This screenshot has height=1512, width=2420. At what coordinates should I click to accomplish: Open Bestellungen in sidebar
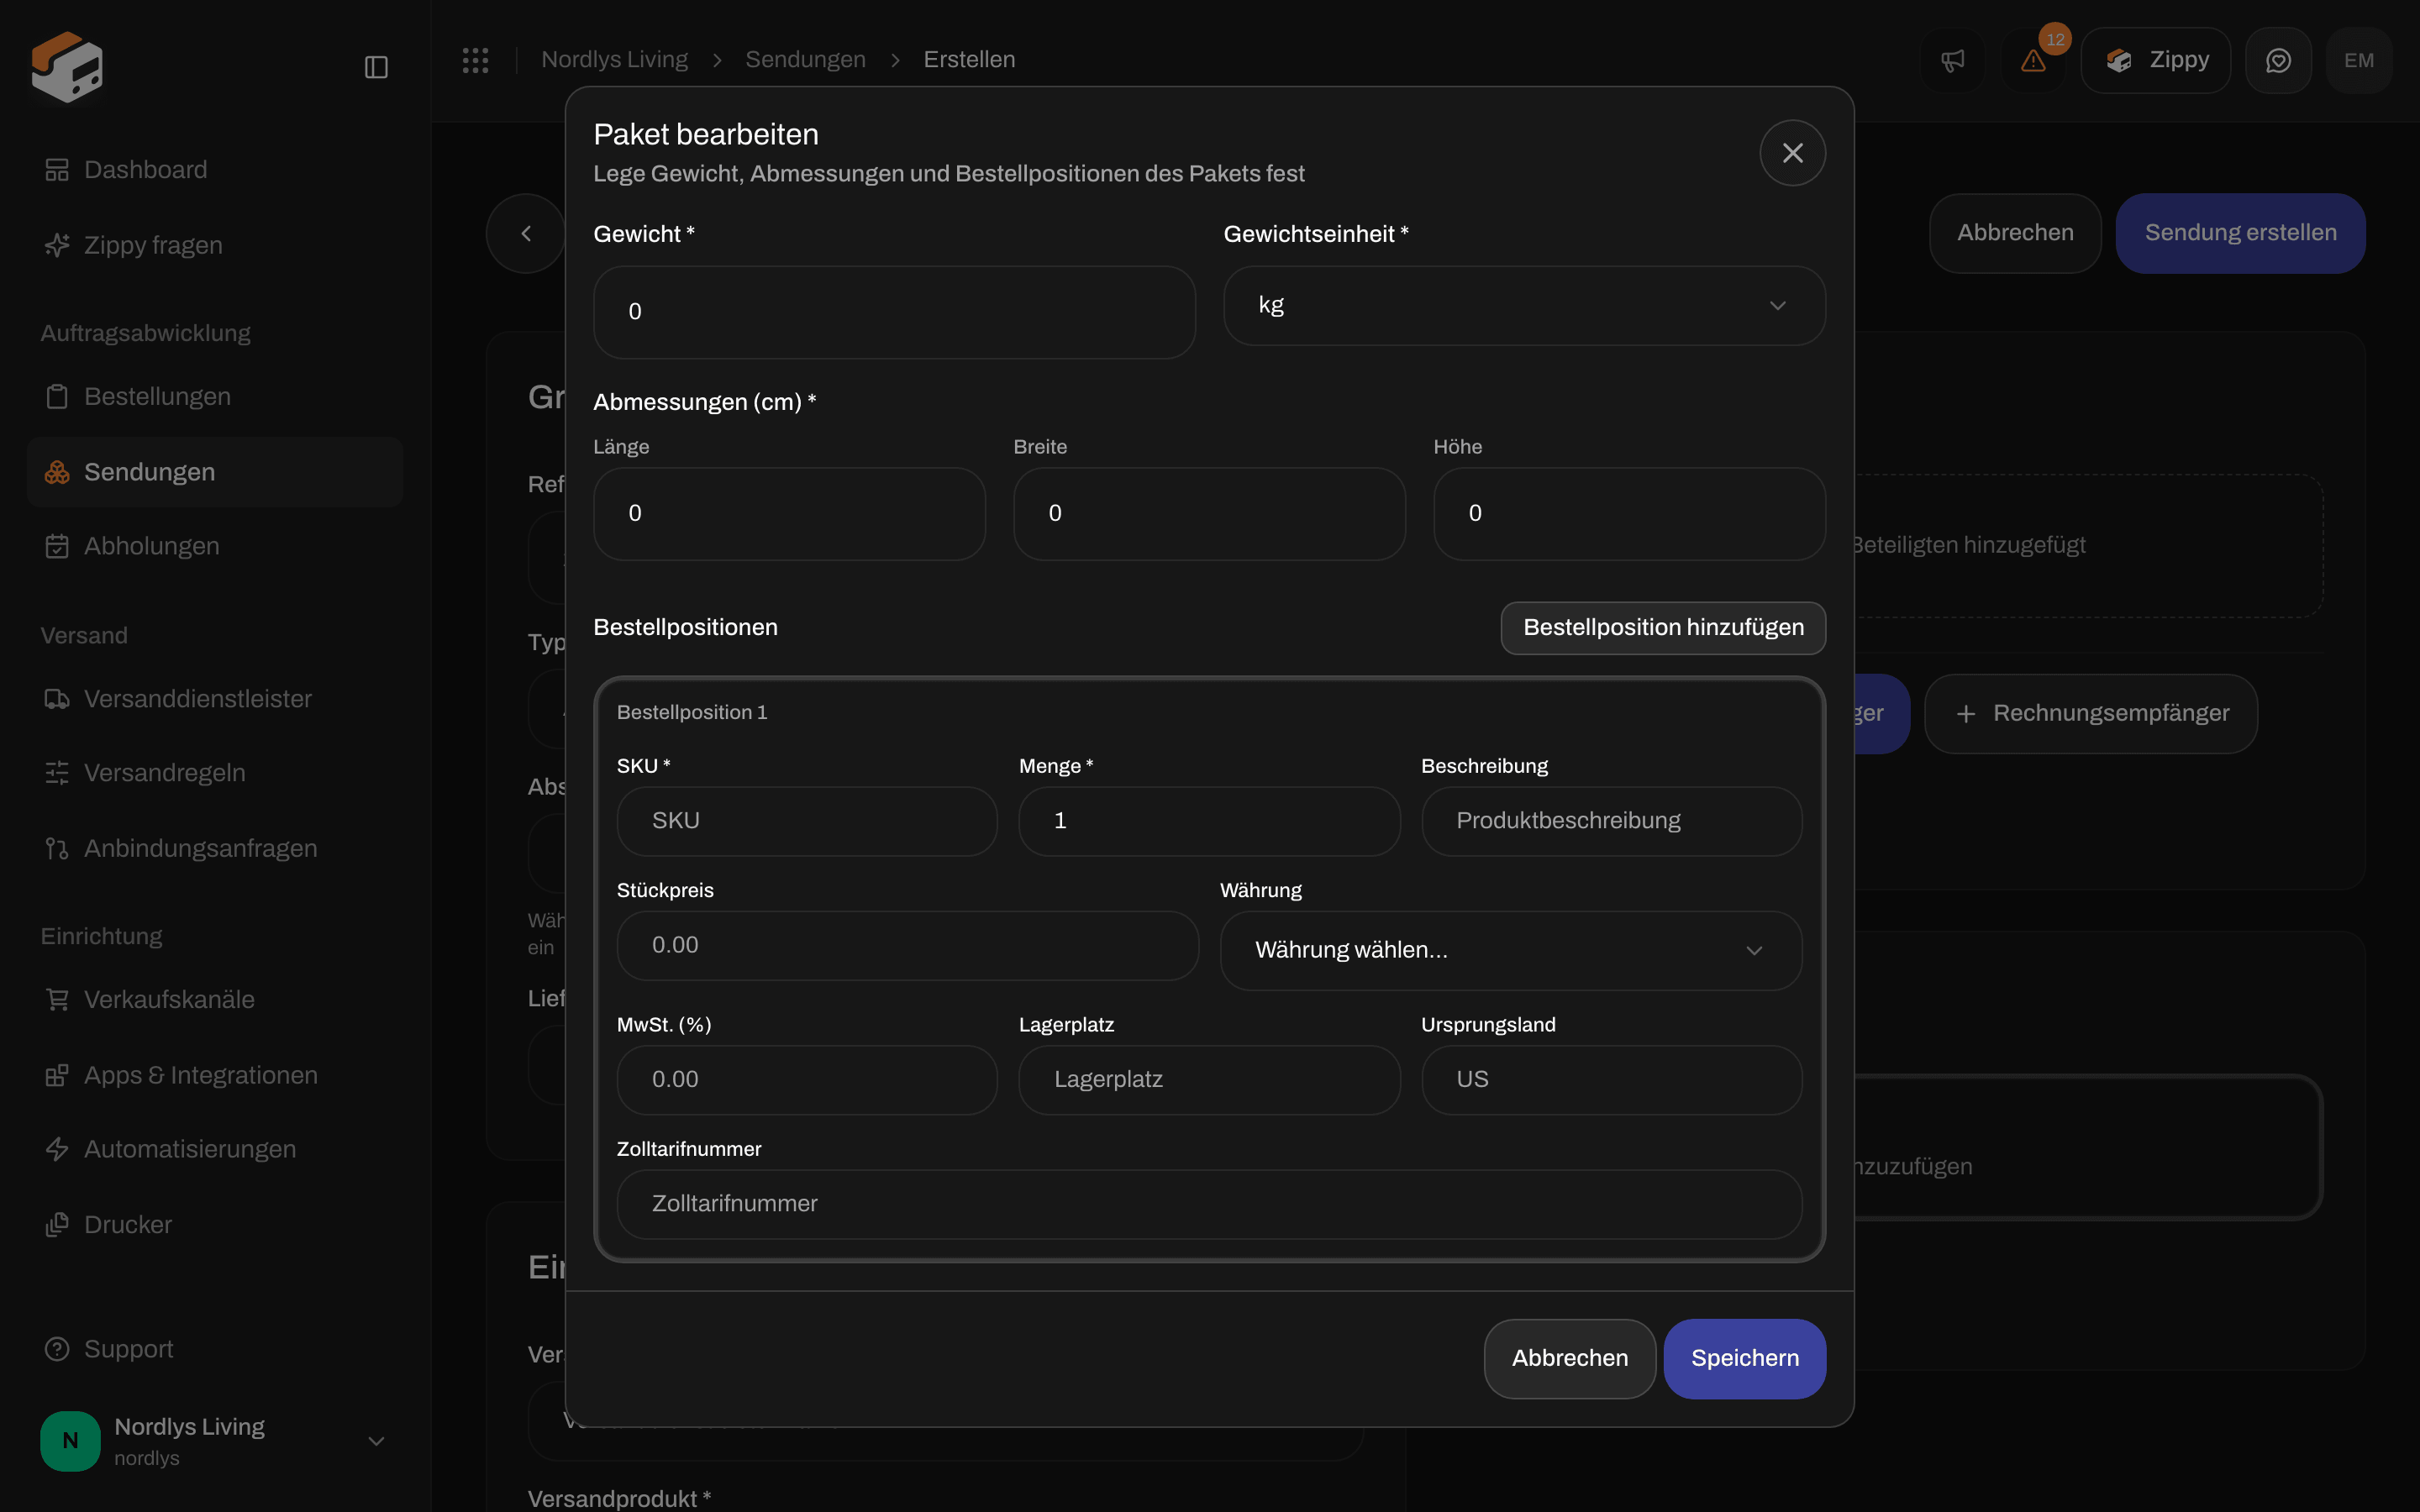pyautogui.click(x=215, y=396)
